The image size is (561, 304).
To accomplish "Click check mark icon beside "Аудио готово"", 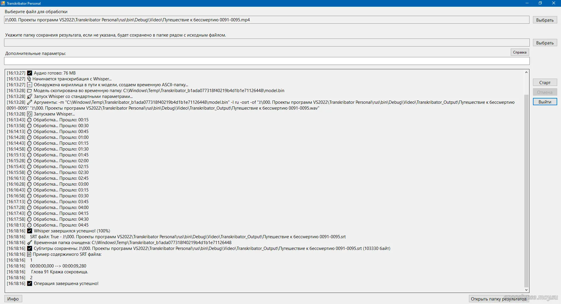I will pyautogui.click(x=30, y=73).
